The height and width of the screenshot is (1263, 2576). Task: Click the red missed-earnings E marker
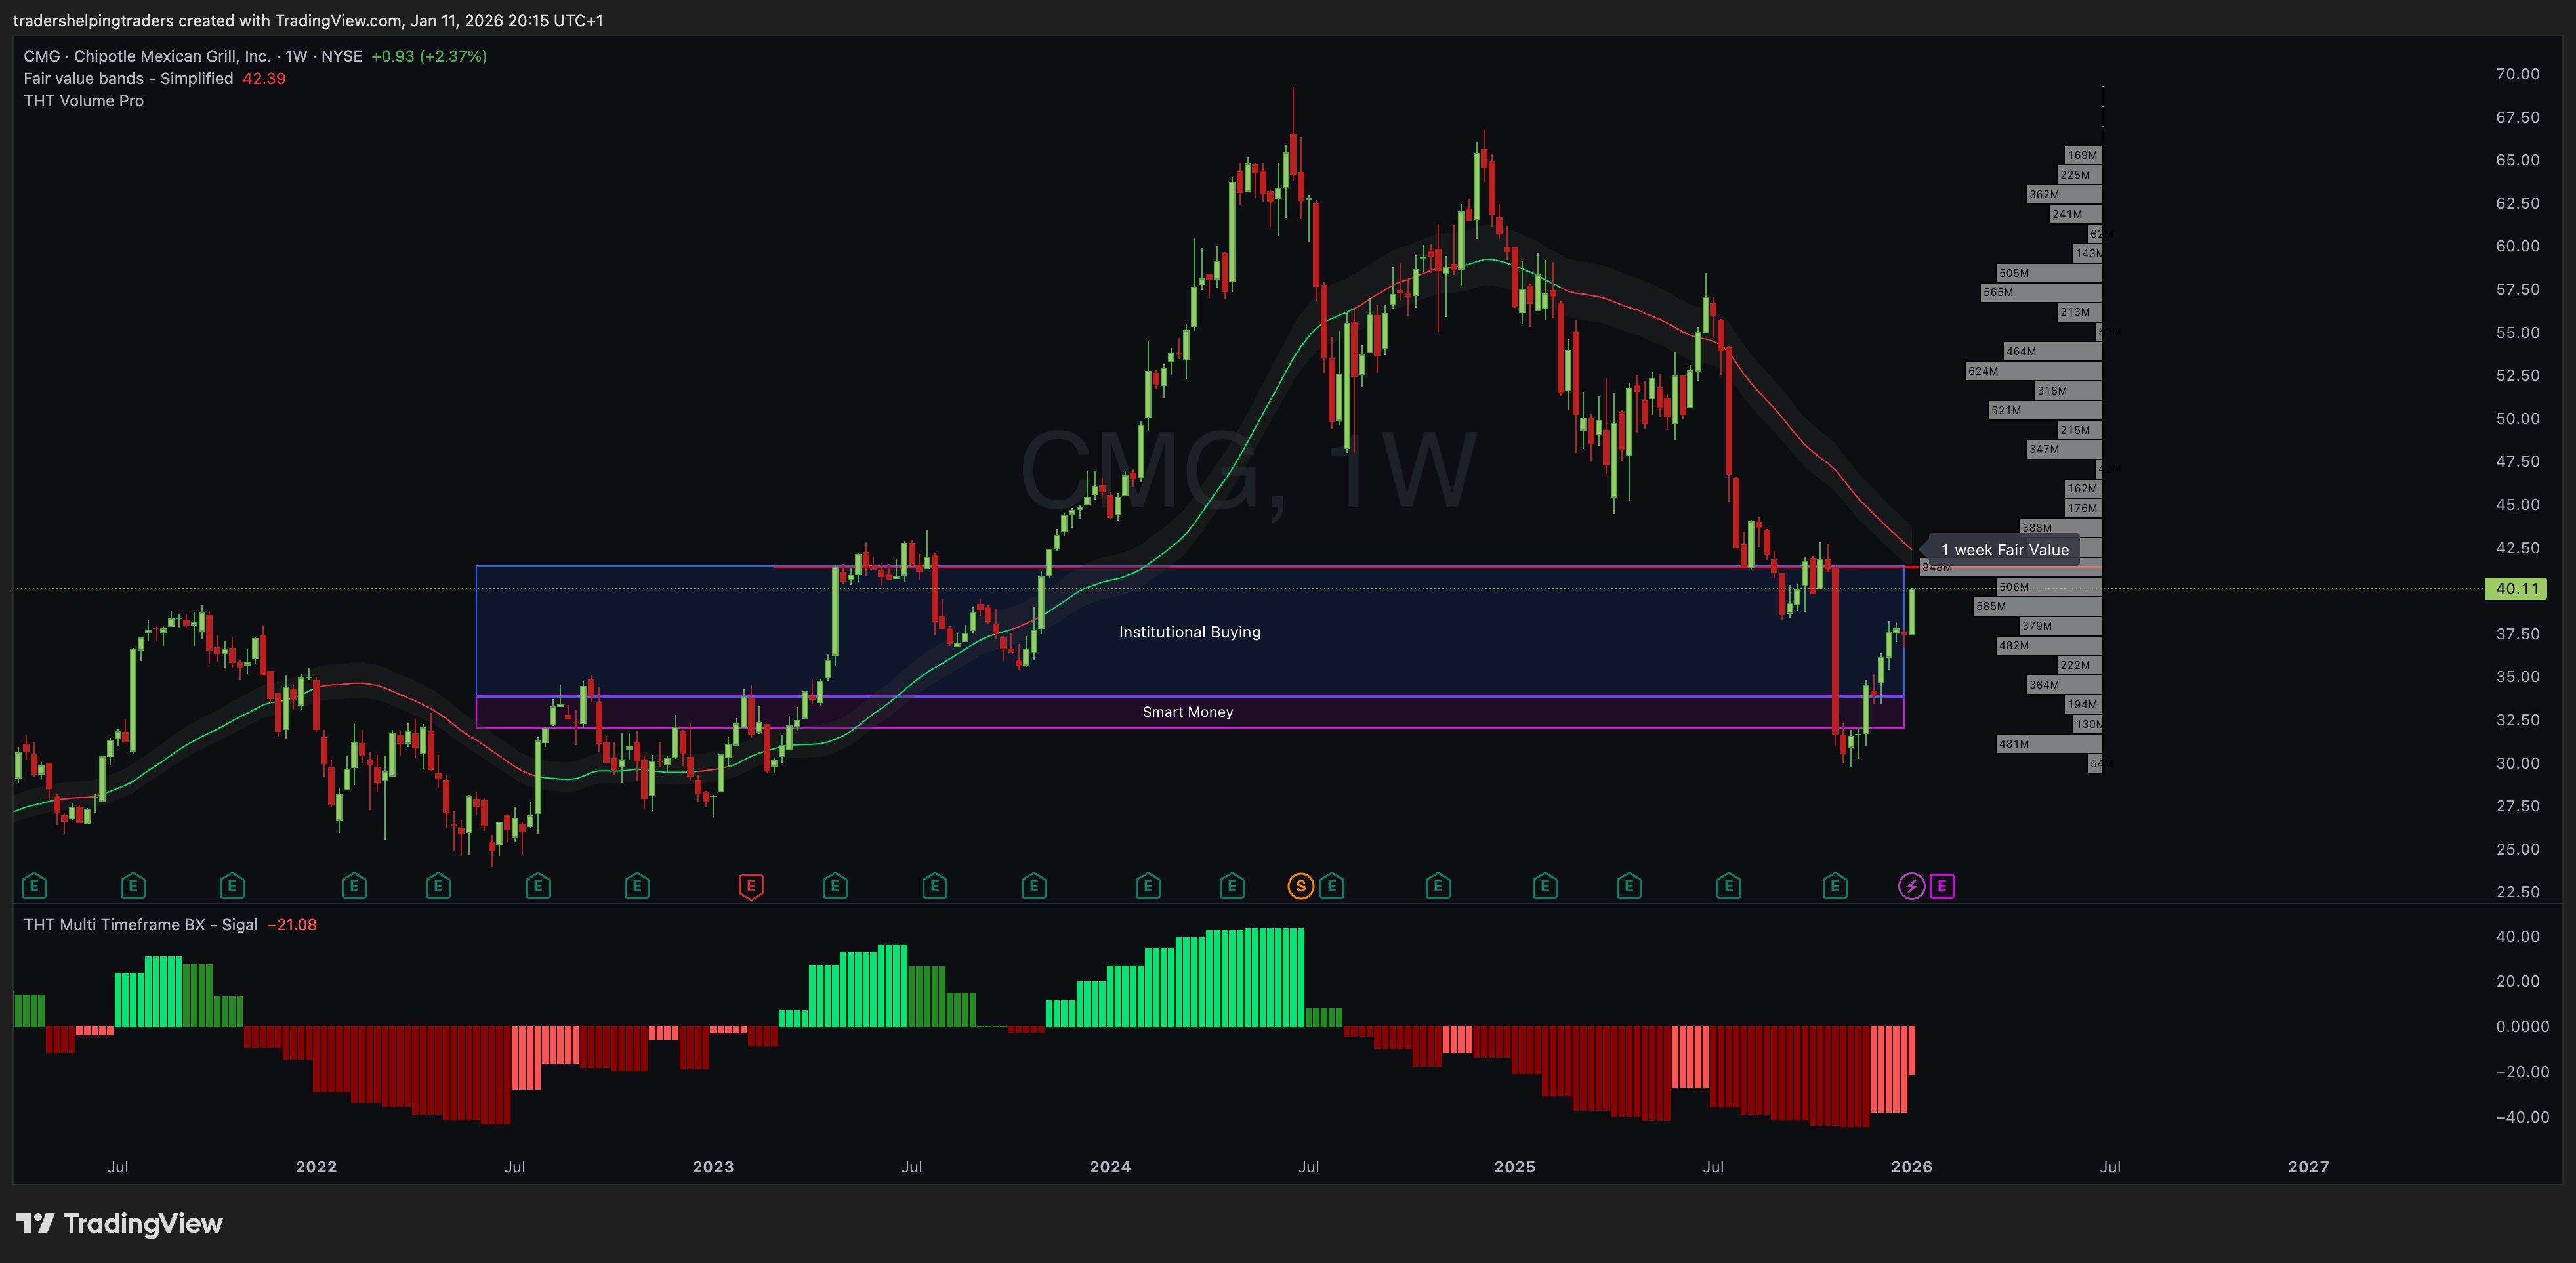pyautogui.click(x=751, y=886)
